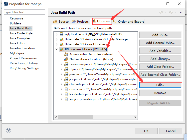This screenshot has height=140, width=187.
Task: Click the Native library location icon
Action: [66, 59]
